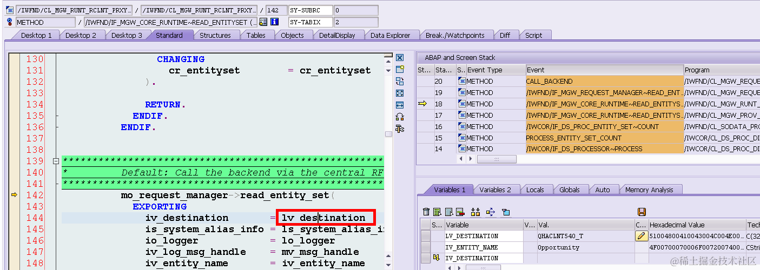Switch to Locals tab
Viewport: 760px width, 270px height.
535,190
